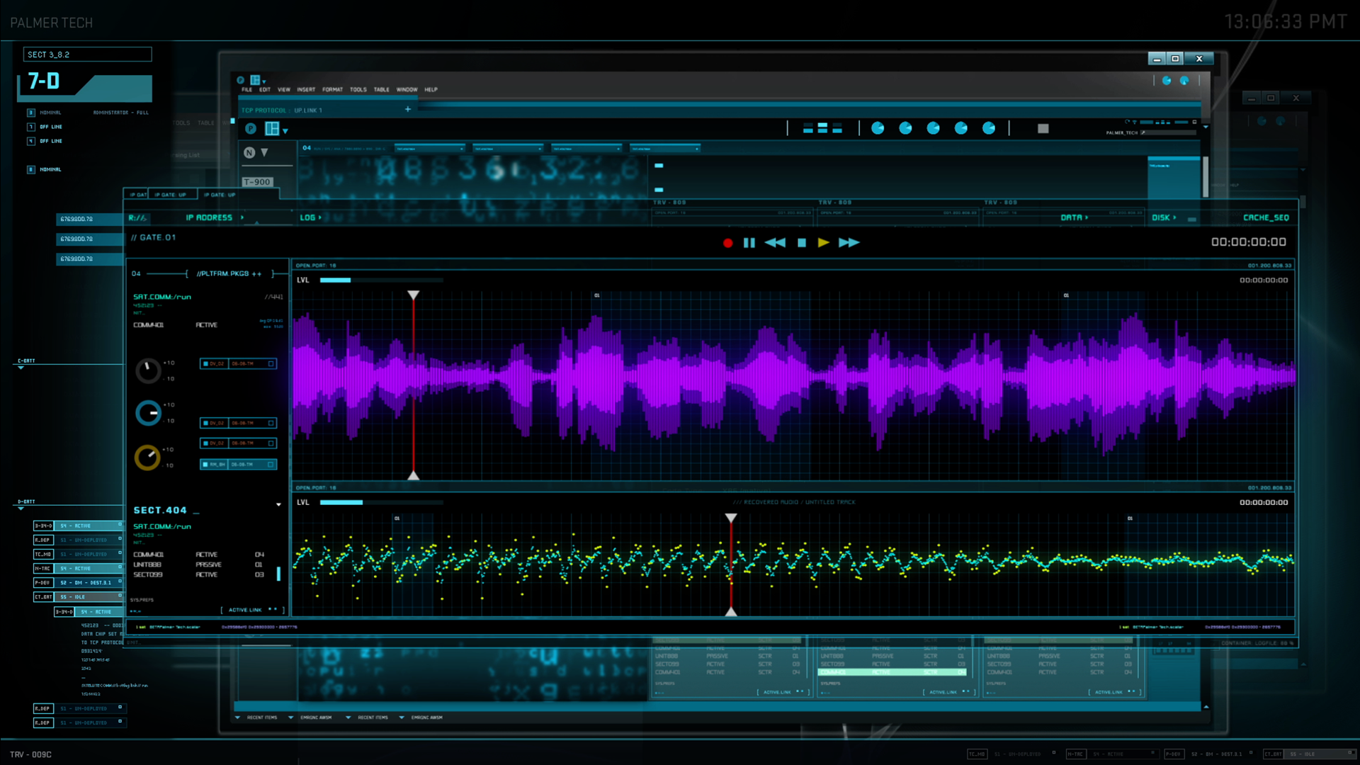The height and width of the screenshot is (765, 1360).
Task: Open the dropdown arrow beside the grid layout icon
Action: coord(285,131)
